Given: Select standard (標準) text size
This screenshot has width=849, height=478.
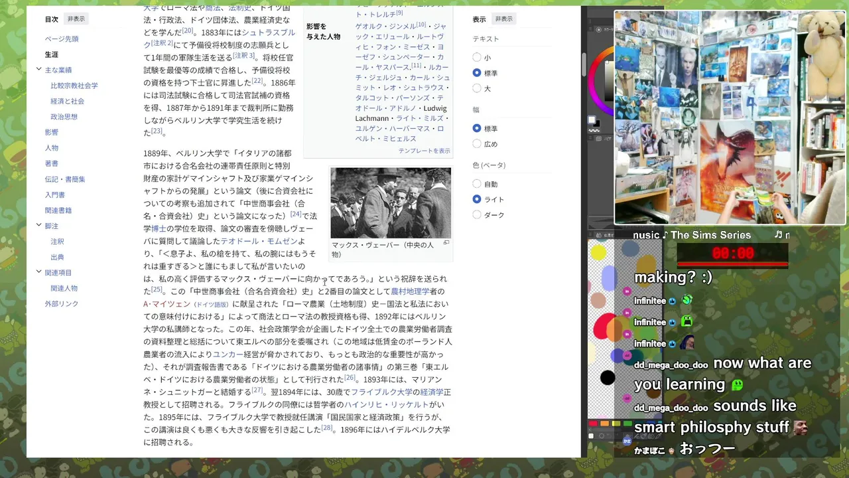Looking at the screenshot, I should (477, 73).
